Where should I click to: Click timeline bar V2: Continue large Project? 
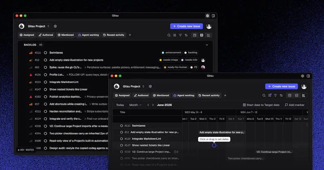click(274, 152)
